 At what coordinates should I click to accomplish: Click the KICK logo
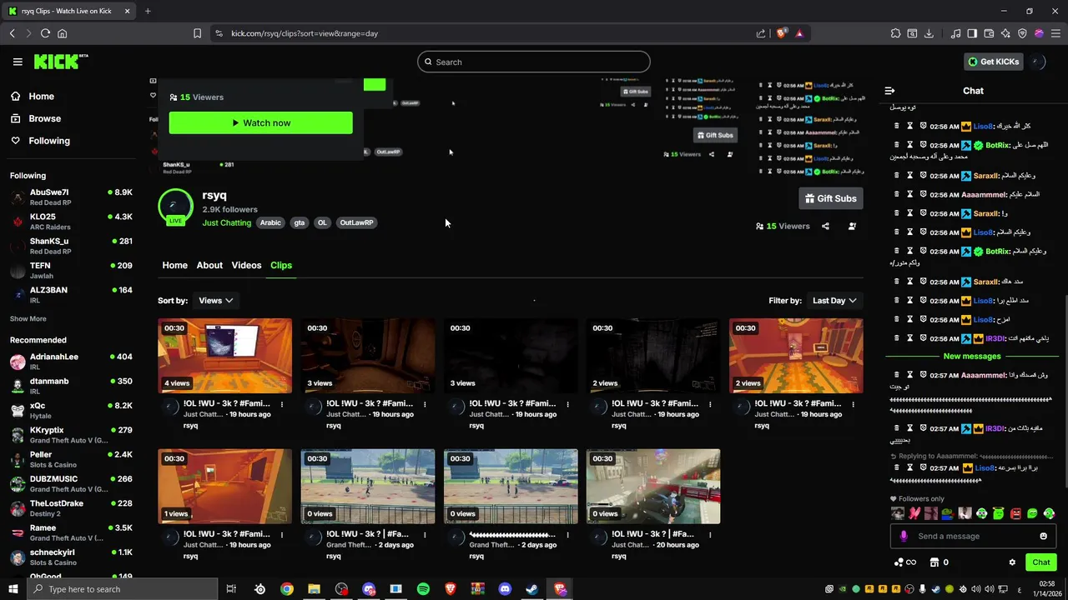pos(60,62)
